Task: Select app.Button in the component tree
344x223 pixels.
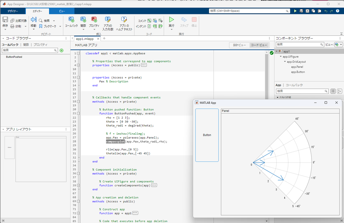Action: click(x=298, y=72)
